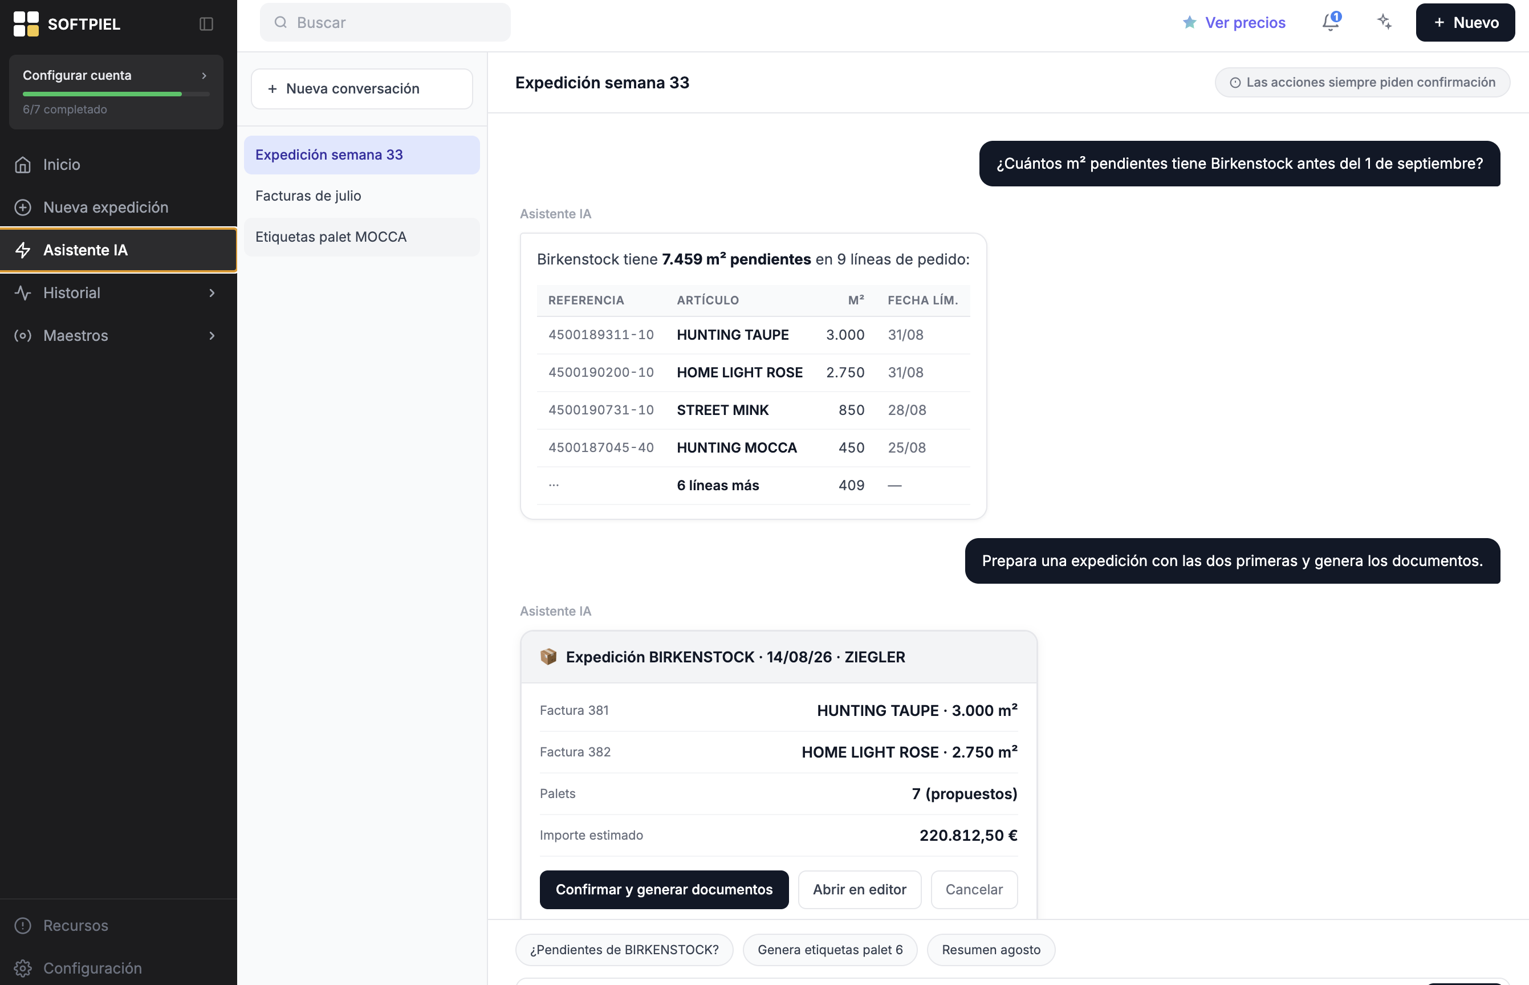This screenshot has height=985, width=1529.
Task: Select suggestion Resumen agosto
Action: pos(991,950)
